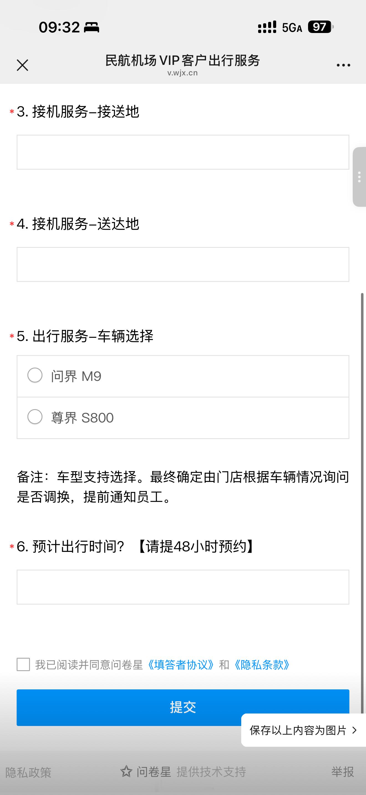Viewport: 366px width, 795px height.
Task: Focus the 接送地 pickup location field
Action: point(183,152)
